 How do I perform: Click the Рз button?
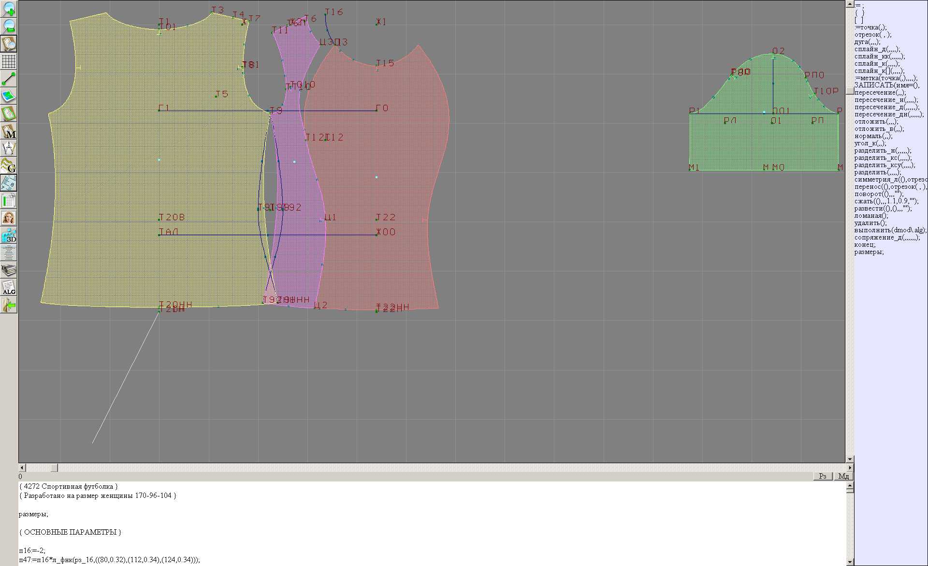point(823,476)
